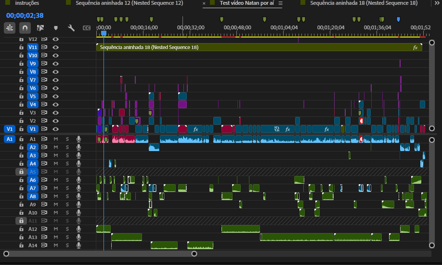Select long green audio clip on A13
This screenshot has height=265, width=442.
click(297, 237)
